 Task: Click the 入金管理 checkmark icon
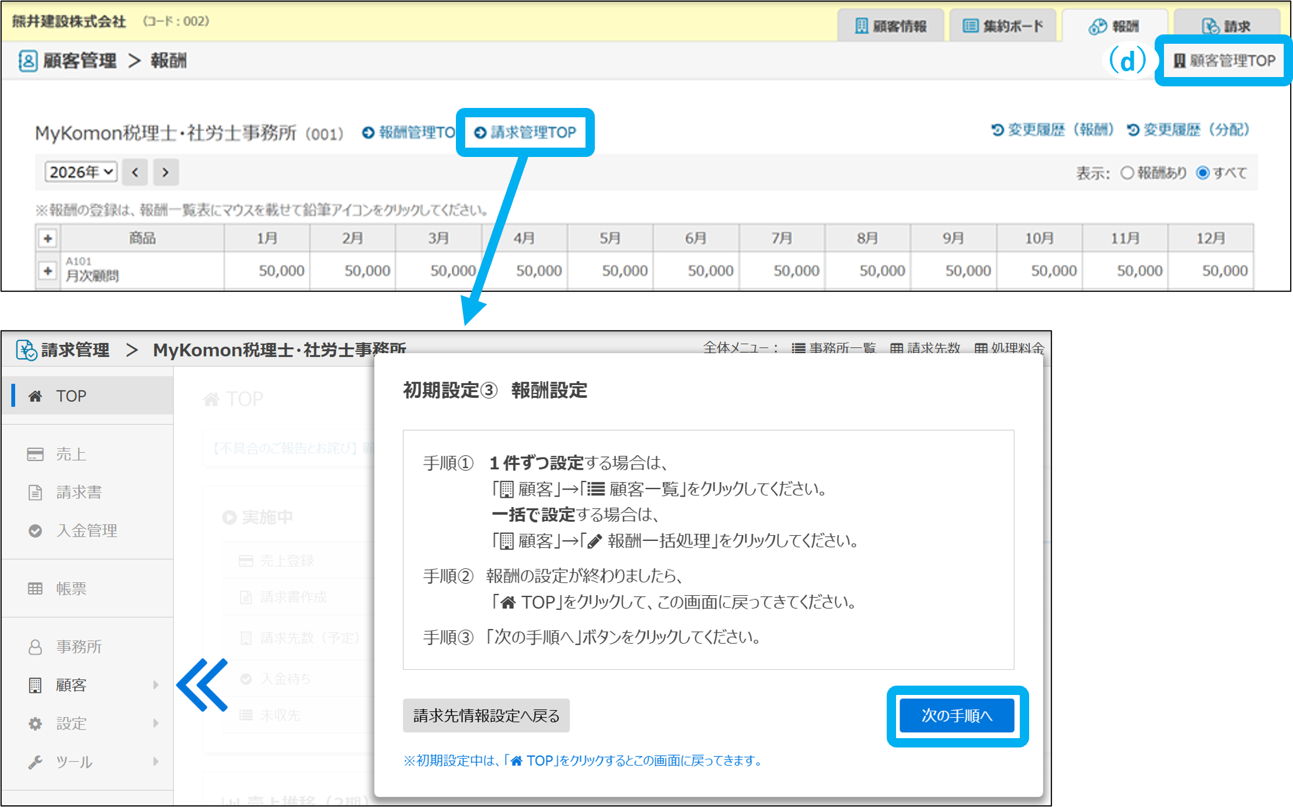coord(35,530)
